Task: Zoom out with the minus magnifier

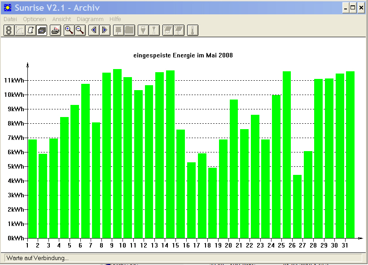Action: coord(80,30)
